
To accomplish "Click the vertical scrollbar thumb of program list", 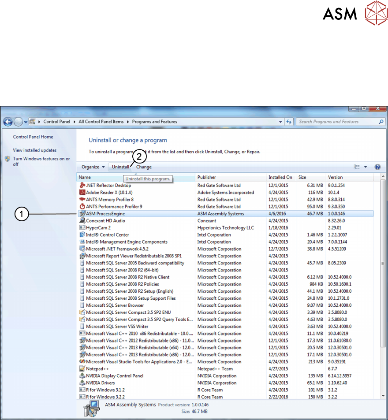I will coord(383,263).
